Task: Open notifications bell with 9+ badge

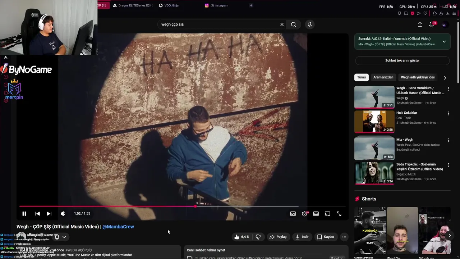Action: (432, 24)
